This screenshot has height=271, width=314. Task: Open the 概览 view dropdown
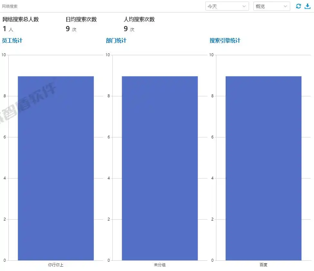coord(271,6)
